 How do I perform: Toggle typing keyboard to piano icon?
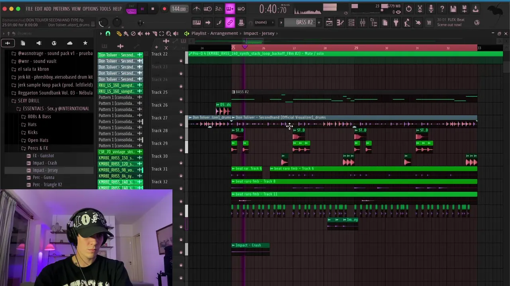pos(196,23)
